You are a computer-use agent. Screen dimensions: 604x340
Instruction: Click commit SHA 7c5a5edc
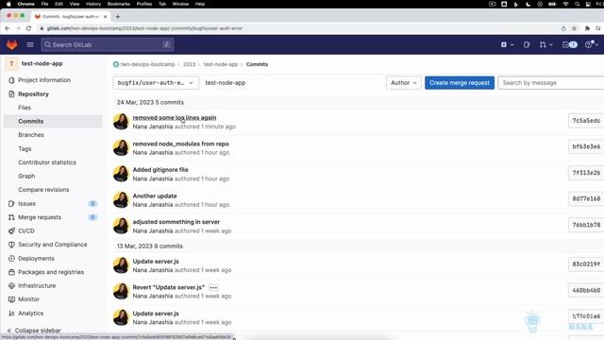[x=586, y=121]
